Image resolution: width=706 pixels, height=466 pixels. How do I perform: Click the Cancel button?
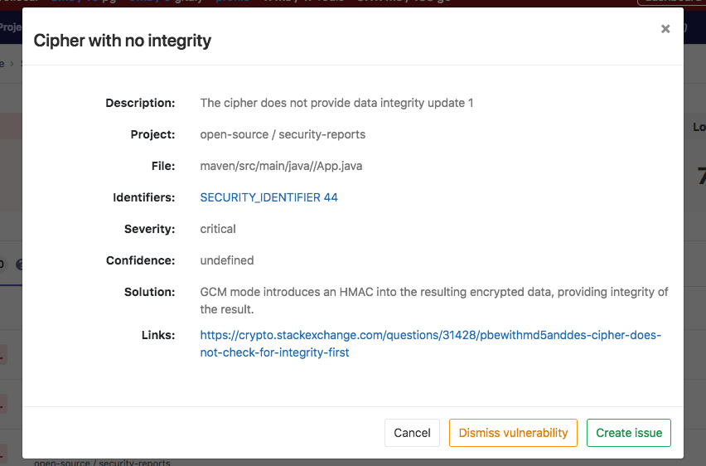[x=412, y=433]
